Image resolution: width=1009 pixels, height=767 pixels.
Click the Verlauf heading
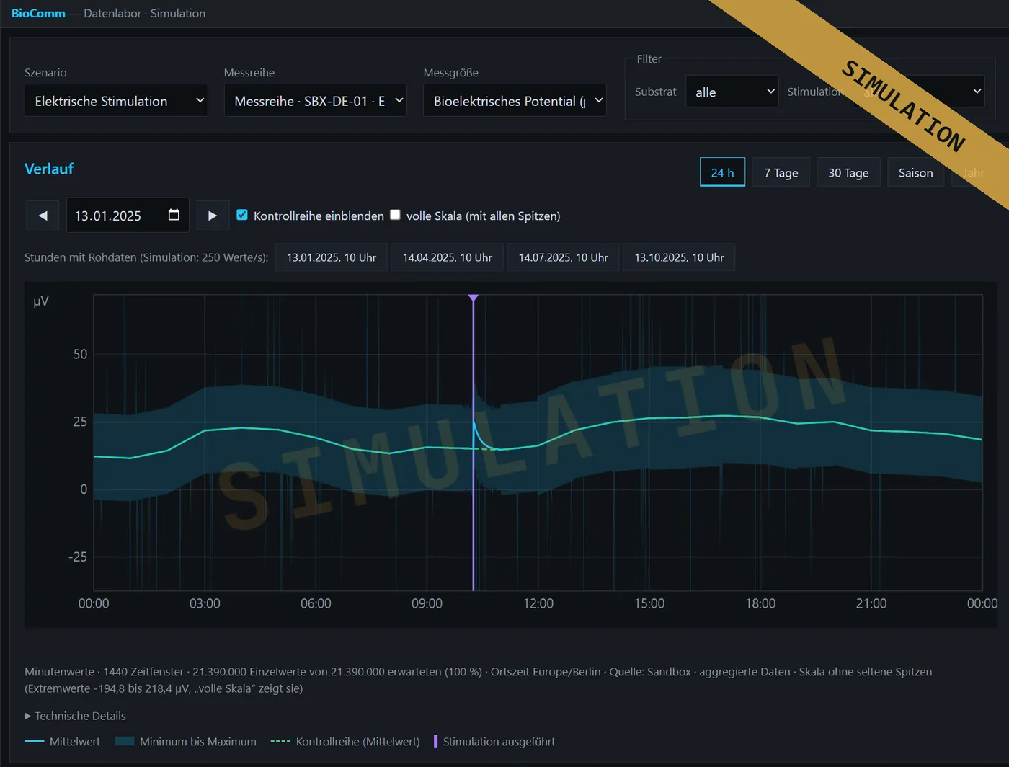coord(49,169)
